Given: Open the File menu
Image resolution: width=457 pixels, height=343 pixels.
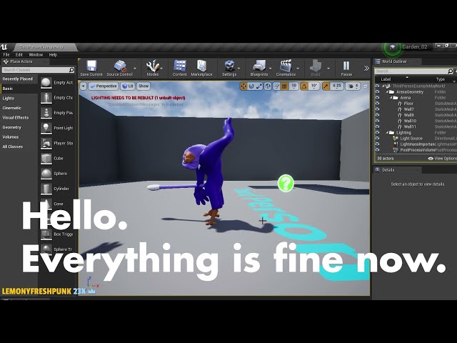Looking at the screenshot, I should click(6, 54).
